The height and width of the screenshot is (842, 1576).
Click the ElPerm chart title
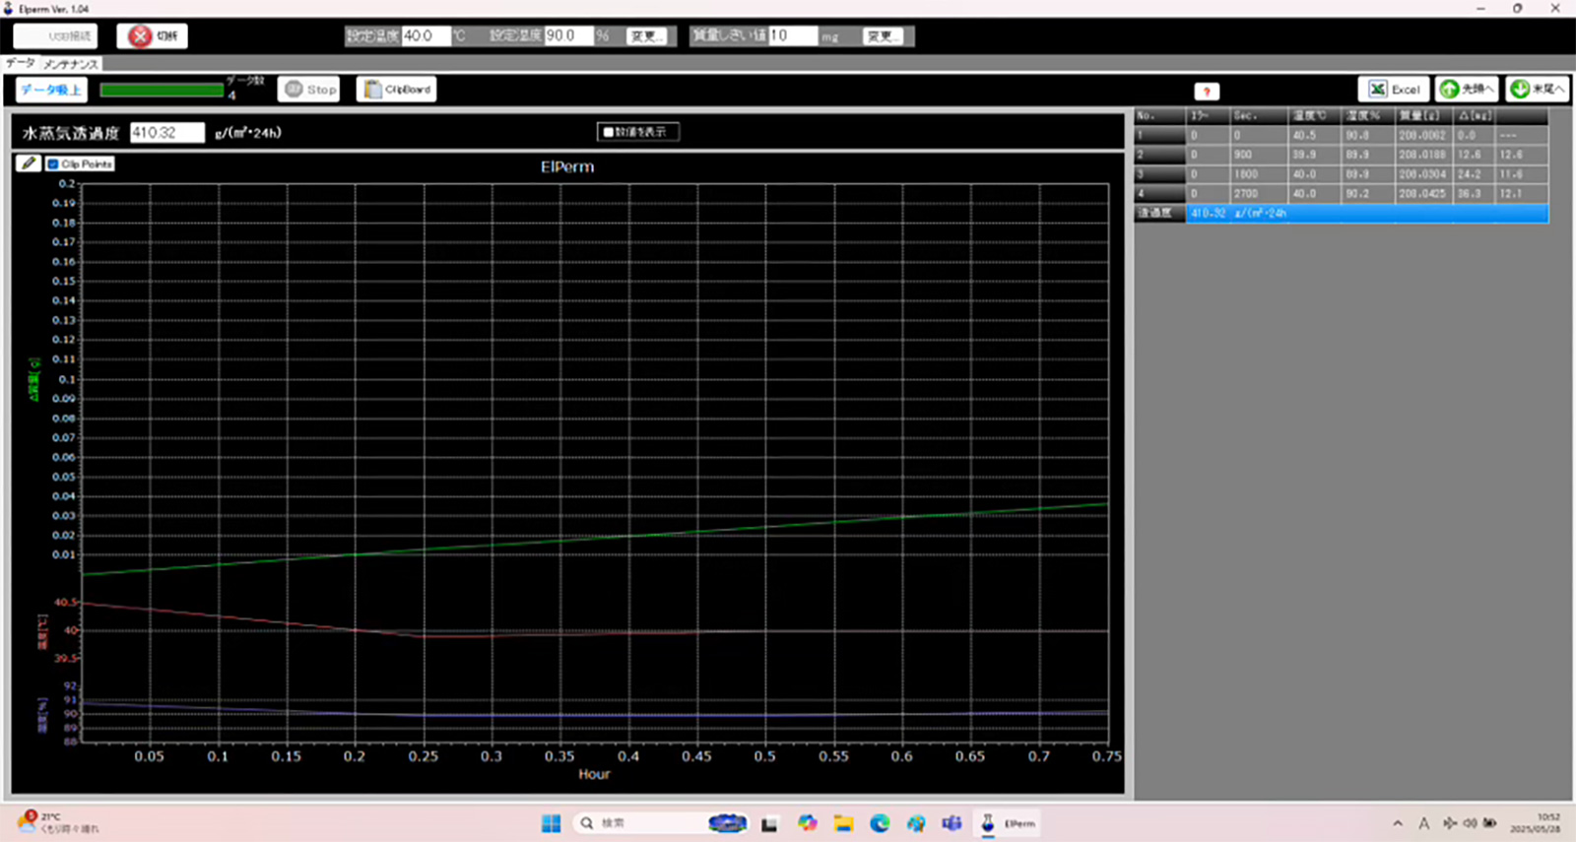pos(567,167)
